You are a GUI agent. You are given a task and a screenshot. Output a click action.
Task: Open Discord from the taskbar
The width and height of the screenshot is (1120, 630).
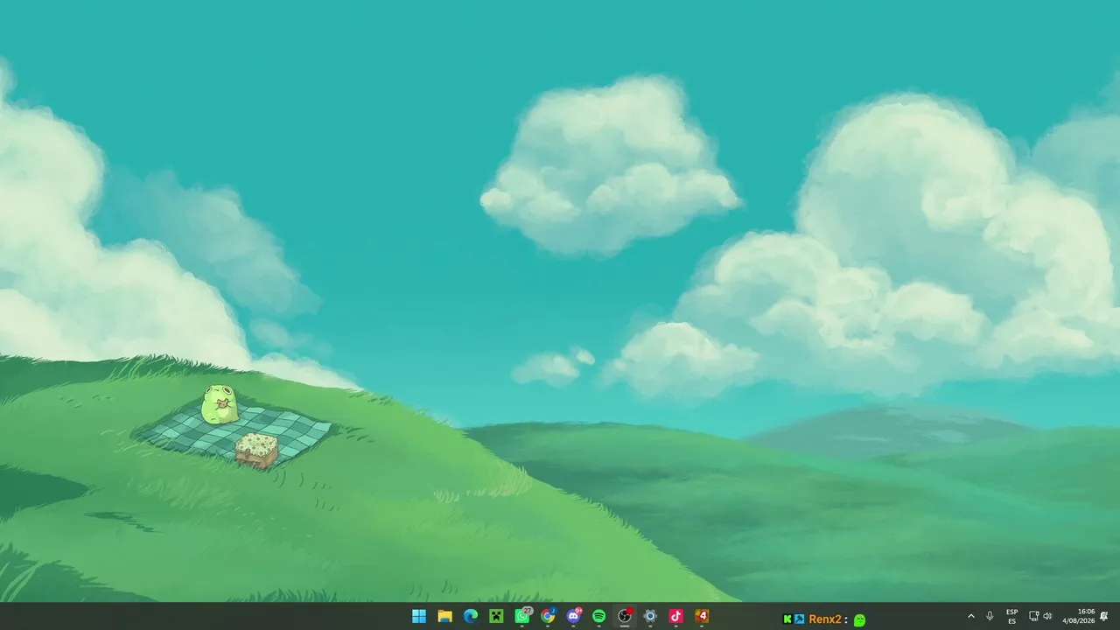(x=574, y=616)
